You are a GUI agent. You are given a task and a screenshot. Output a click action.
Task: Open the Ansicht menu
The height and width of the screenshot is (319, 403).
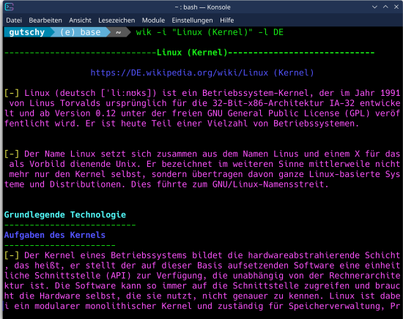(x=80, y=20)
